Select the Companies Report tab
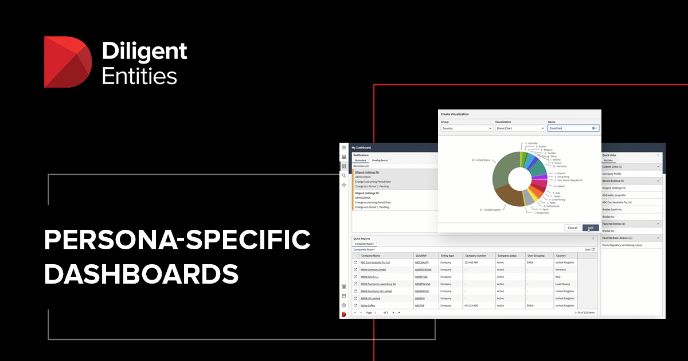Screen dimensions: 688x361 point(363,244)
